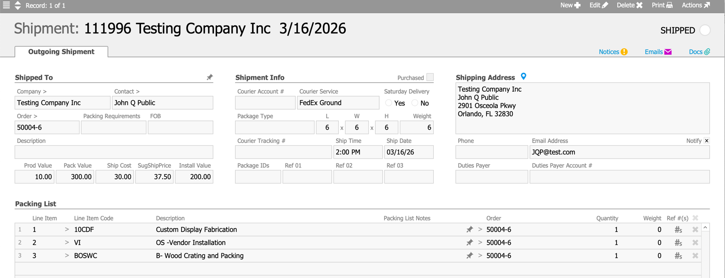This screenshot has width=725, height=278.
Task: Click the record navigation up/down arrows
Action: click(18, 5)
